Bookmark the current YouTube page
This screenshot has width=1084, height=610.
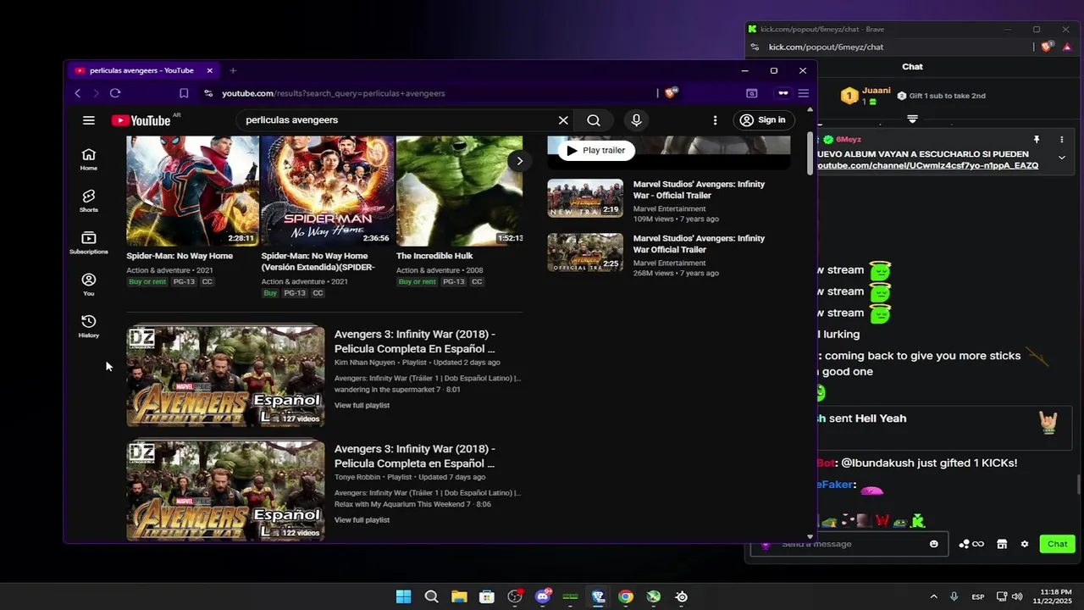(x=183, y=93)
